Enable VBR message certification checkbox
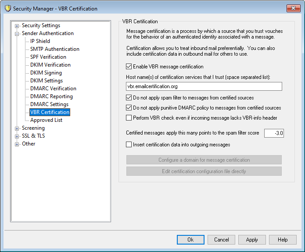The image size is (305, 252). click(129, 67)
